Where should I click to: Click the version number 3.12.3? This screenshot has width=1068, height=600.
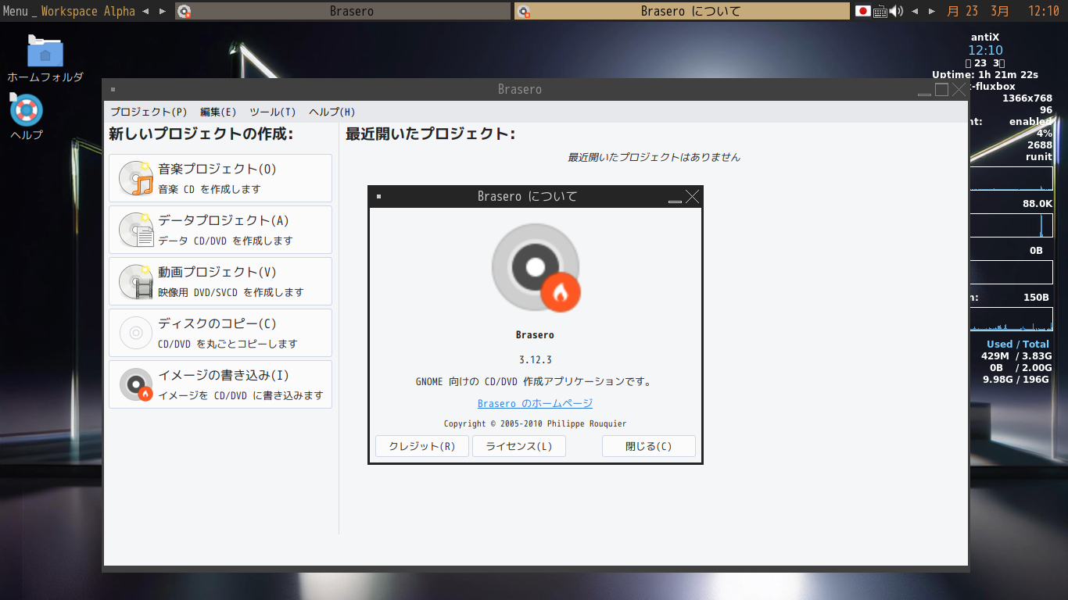tap(536, 359)
